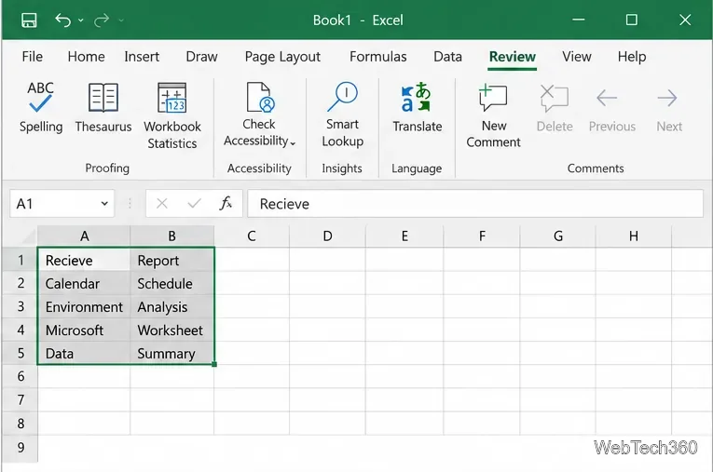The image size is (713, 472).
Task: Open the Data tab
Action: tap(447, 57)
